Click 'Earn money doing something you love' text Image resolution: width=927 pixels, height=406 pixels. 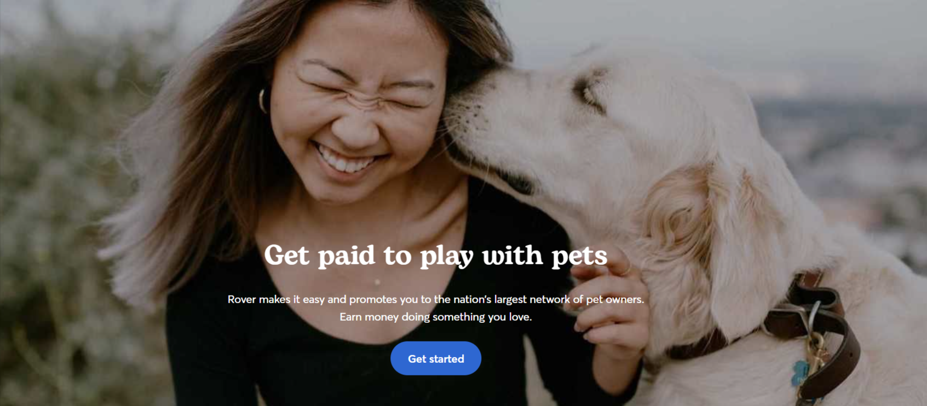(436, 317)
